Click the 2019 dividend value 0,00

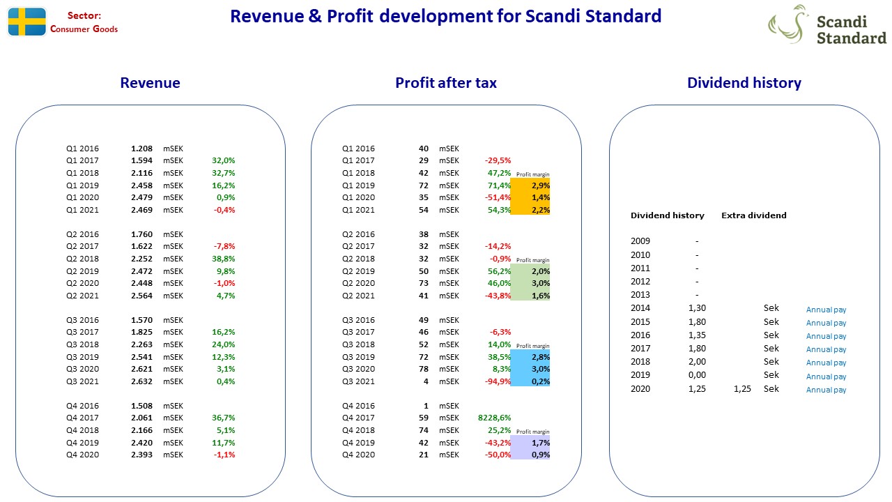tap(697, 375)
